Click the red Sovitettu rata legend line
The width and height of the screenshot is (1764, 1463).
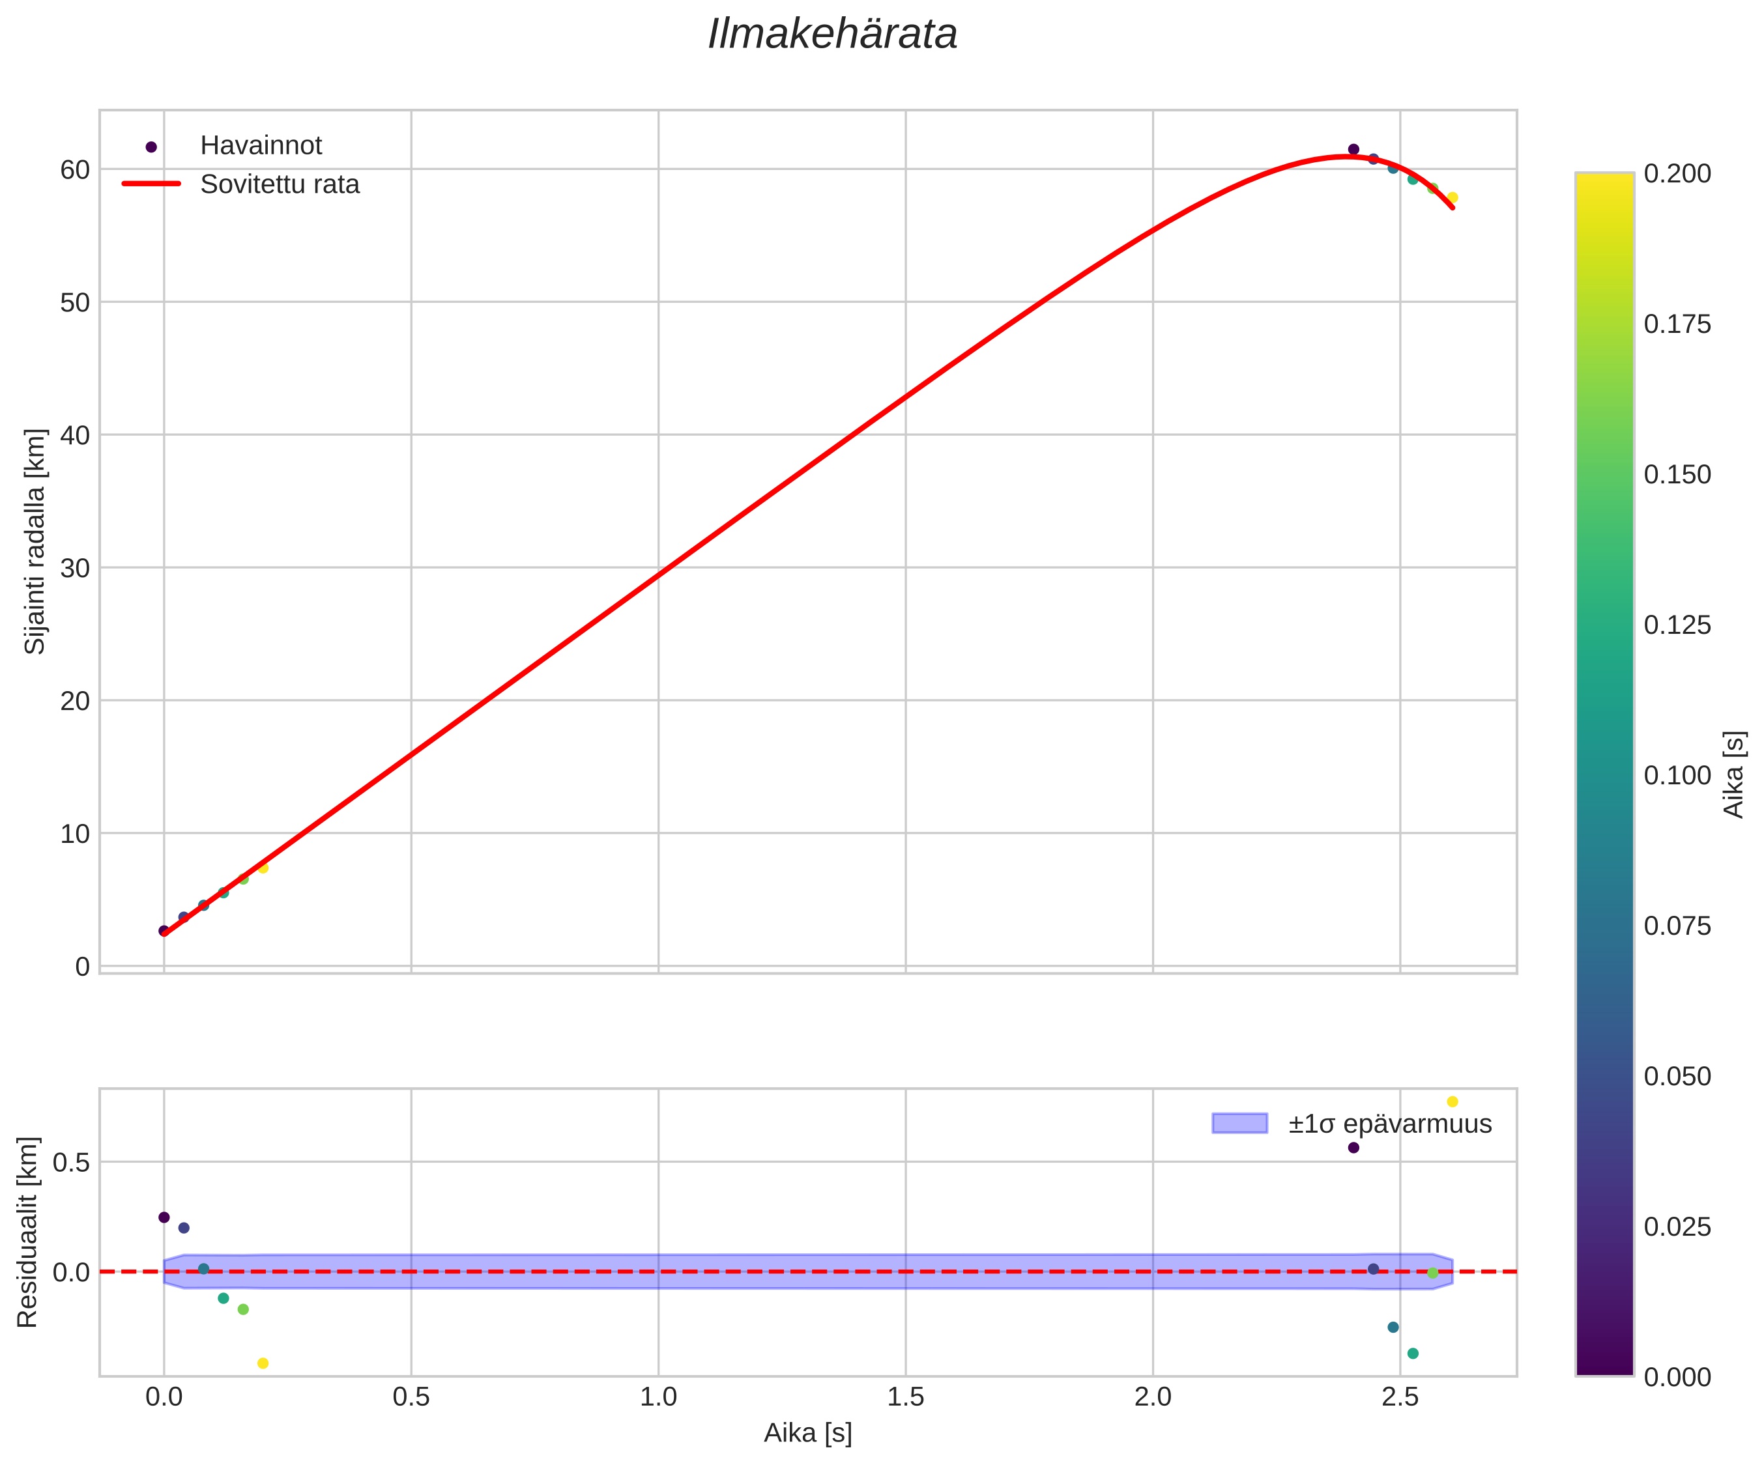pos(151,184)
